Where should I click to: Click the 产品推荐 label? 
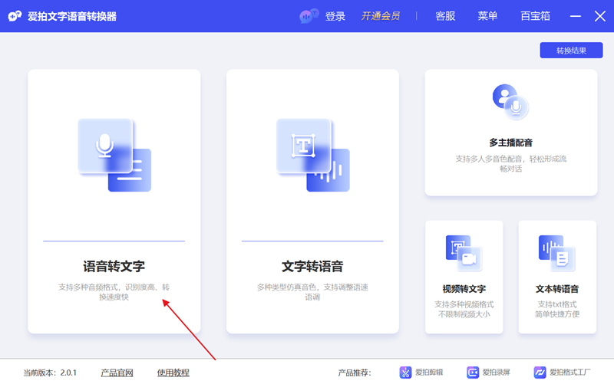pyautogui.click(x=355, y=373)
